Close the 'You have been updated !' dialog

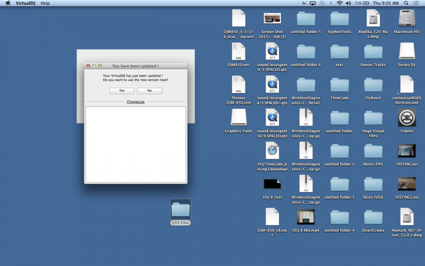click(x=88, y=66)
